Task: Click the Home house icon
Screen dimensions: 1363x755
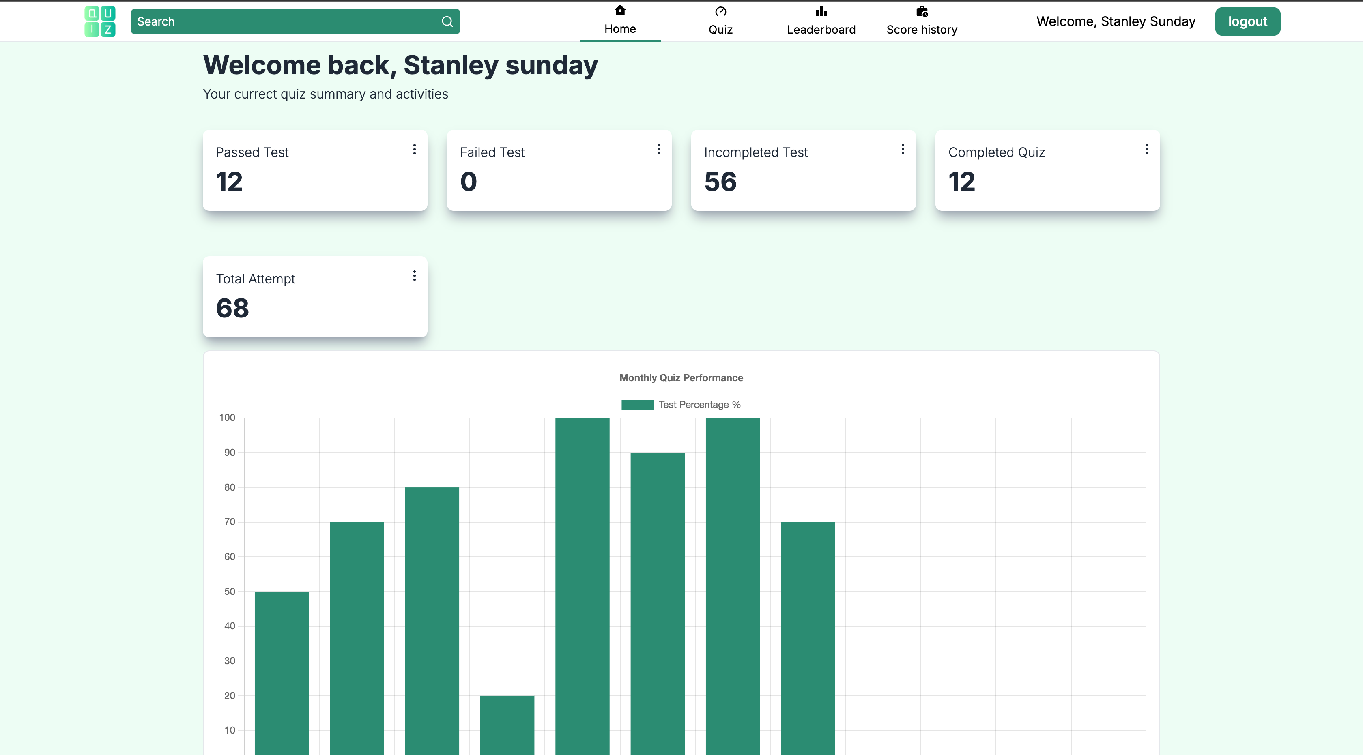Action: [619, 11]
